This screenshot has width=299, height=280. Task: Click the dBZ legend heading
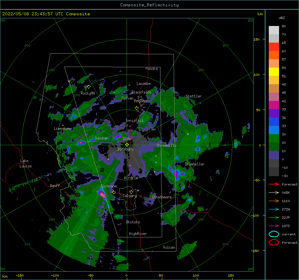pos(282,18)
